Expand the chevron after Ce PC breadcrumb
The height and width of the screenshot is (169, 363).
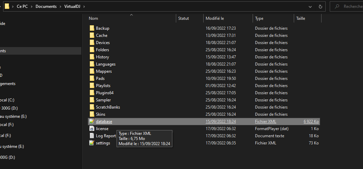click(32, 6)
